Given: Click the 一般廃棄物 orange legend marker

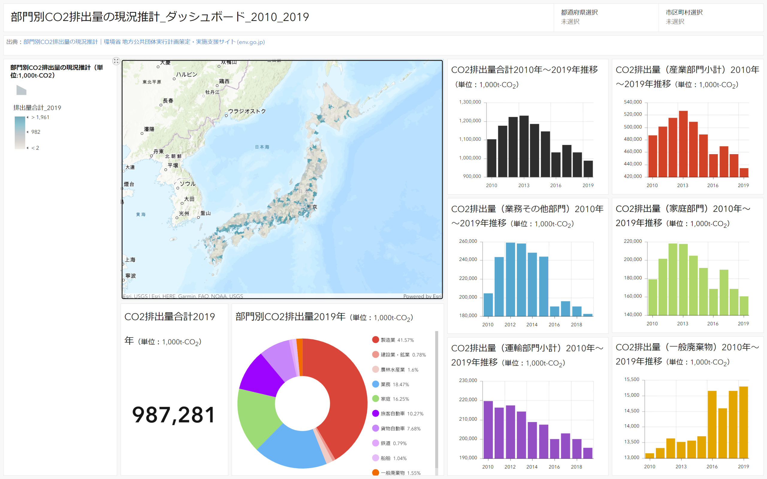Looking at the screenshot, I should (x=376, y=472).
